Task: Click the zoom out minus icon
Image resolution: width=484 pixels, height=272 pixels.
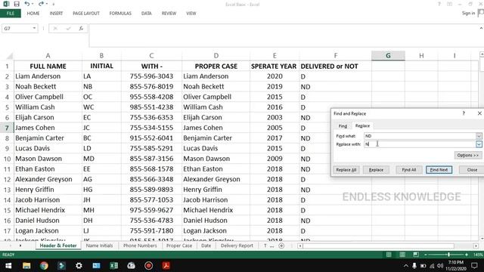Action: coord(426,255)
